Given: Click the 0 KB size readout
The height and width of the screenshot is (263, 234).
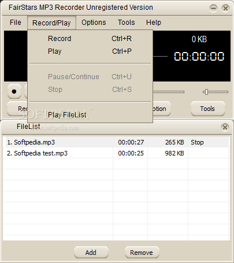Looking at the screenshot, I should (199, 39).
